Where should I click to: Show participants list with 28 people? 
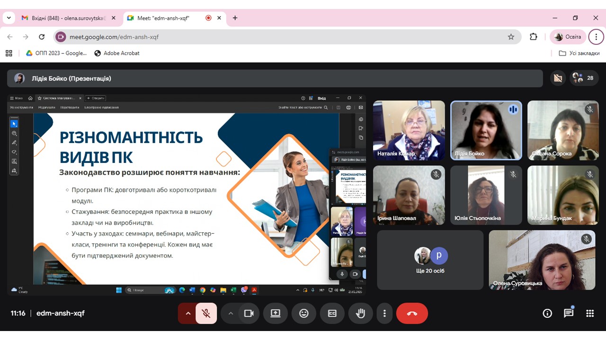coord(584,78)
